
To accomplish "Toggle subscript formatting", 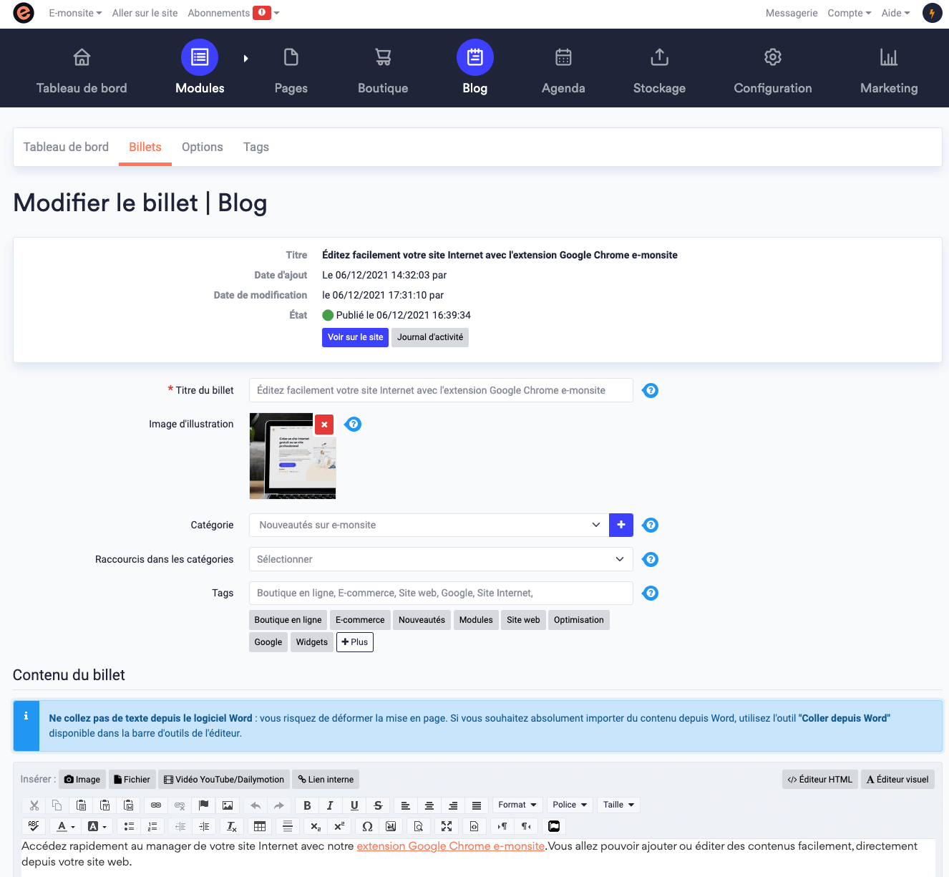I will pyautogui.click(x=316, y=826).
